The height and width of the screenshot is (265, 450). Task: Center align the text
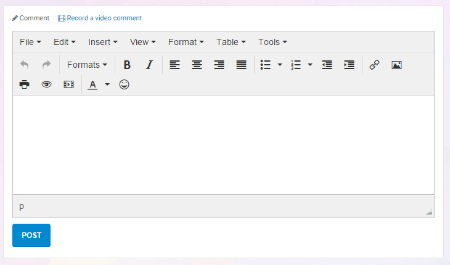pyautogui.click(x=197, y=65)
